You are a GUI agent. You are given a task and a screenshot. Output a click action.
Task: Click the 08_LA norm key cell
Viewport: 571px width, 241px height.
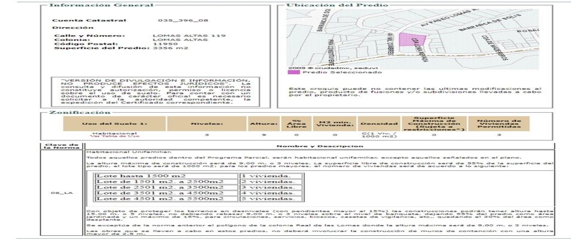coord(61,193)
